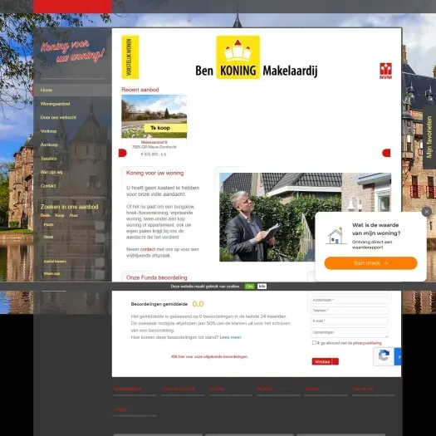
Task: Open the Plaats dropdown
Action: click(x=72, y=225)
